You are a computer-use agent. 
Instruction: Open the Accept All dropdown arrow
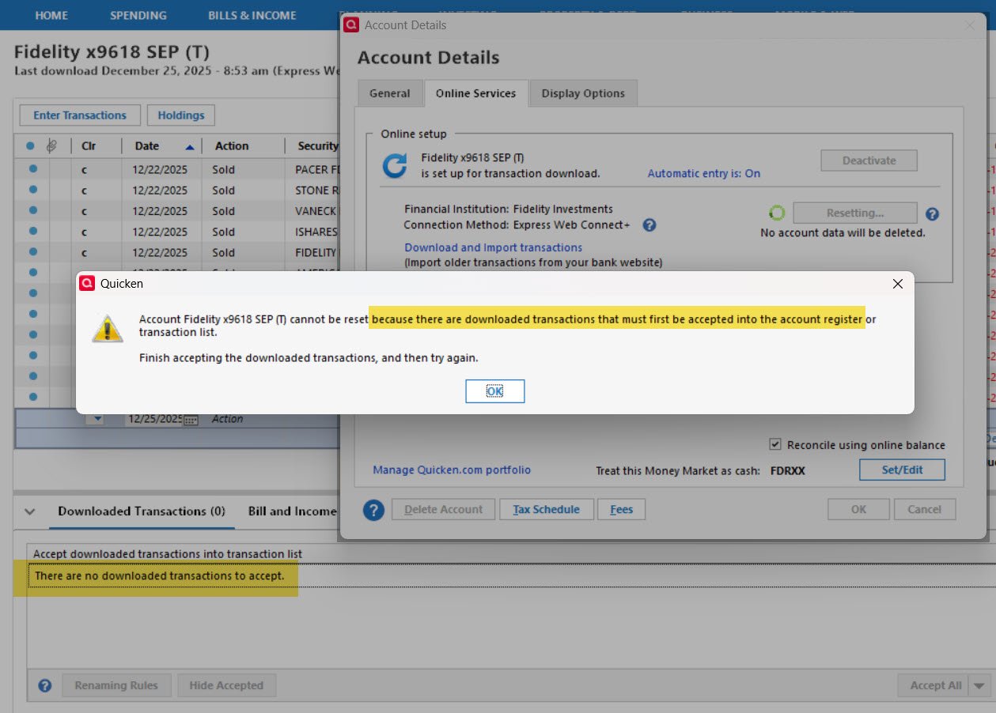[980, 685]
